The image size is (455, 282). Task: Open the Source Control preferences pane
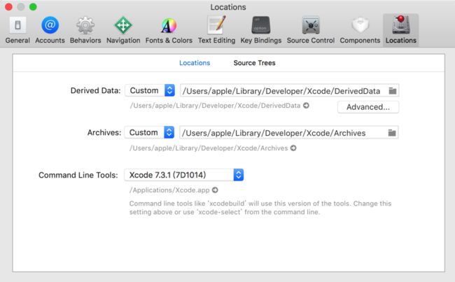click(x=311, y=30)
